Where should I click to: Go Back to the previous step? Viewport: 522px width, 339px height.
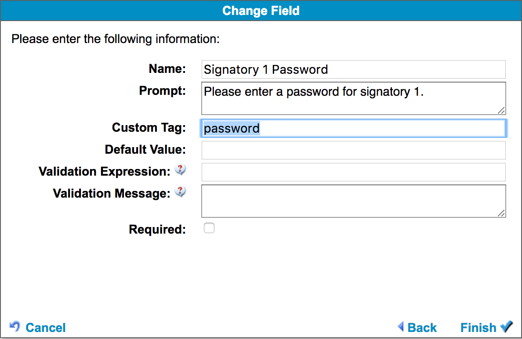pyautogui.click(x=422, y=328)
